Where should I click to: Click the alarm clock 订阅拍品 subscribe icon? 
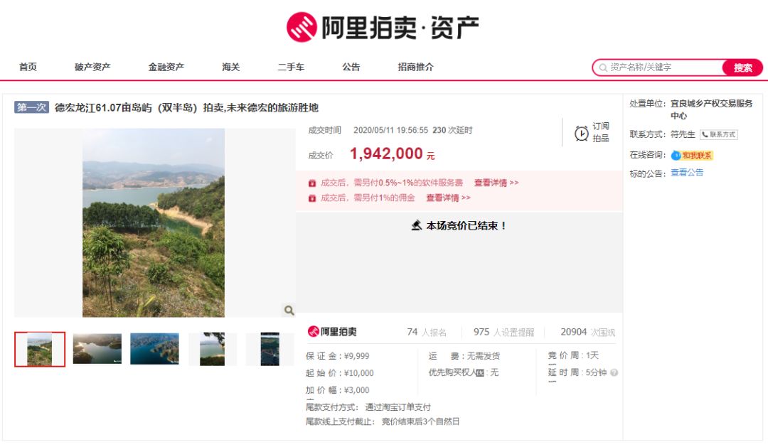point(581,133)
